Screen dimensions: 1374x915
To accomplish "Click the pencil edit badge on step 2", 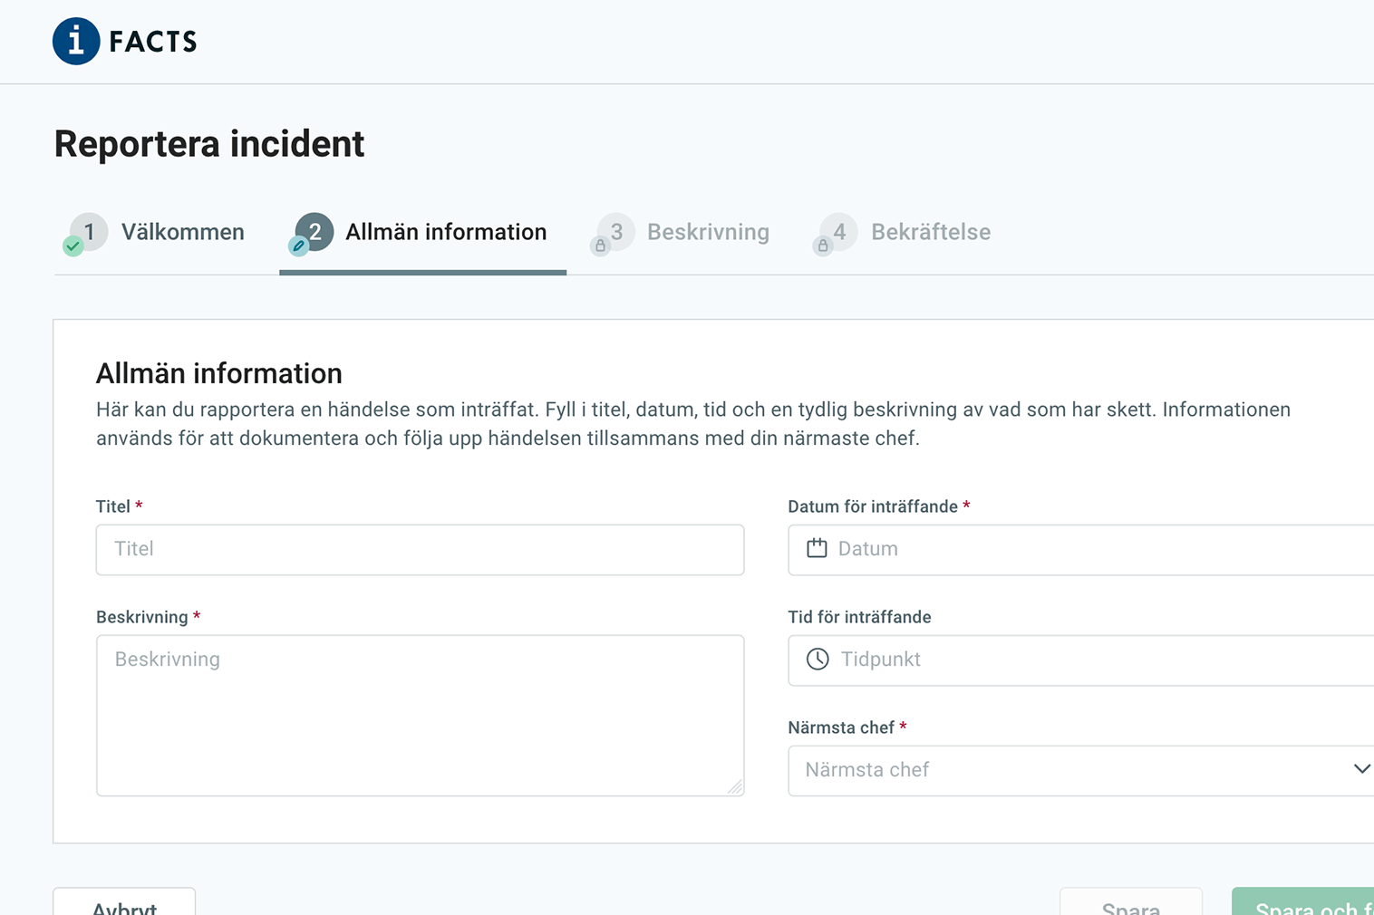I will pyautogui.click(x=298, y=246).
